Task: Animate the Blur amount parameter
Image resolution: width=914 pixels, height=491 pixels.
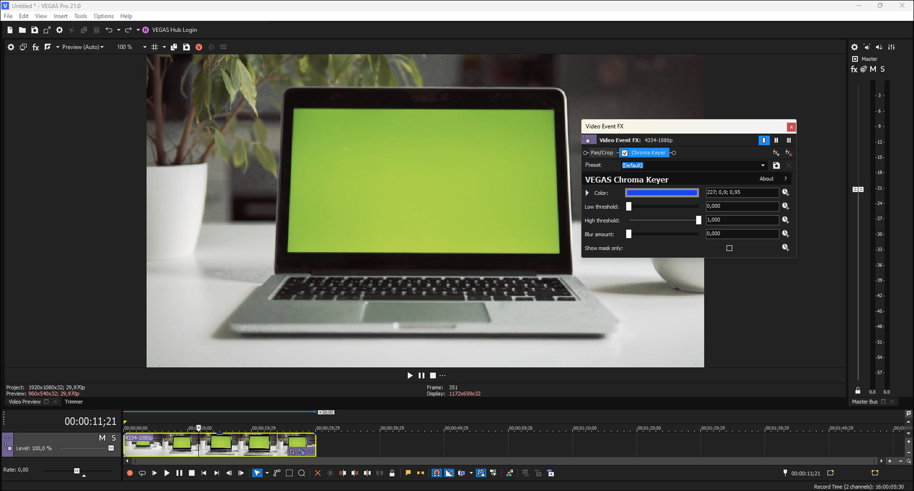Action: (785, 234)
